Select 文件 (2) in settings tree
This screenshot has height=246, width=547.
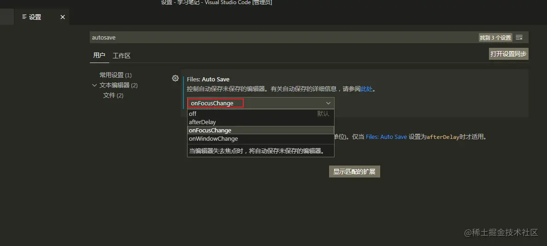[x=113, y=95]
